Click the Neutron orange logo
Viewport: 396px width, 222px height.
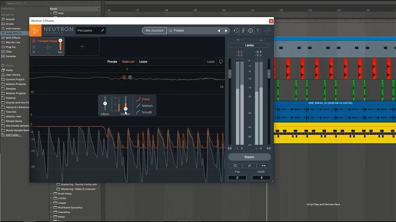[36, 31]
